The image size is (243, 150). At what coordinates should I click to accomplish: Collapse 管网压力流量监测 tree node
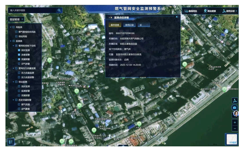[13, 68]
